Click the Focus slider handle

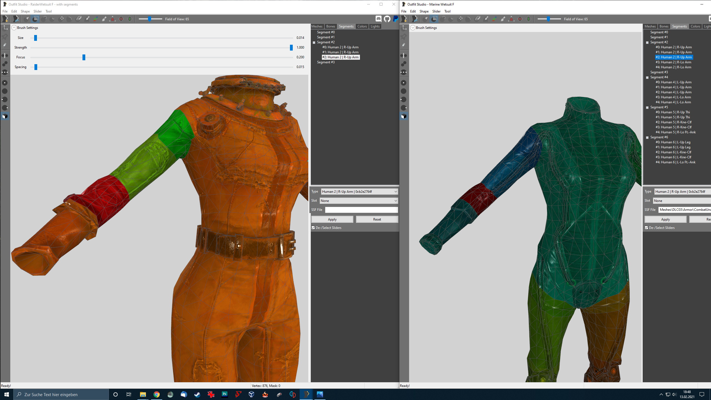(84, 57)
